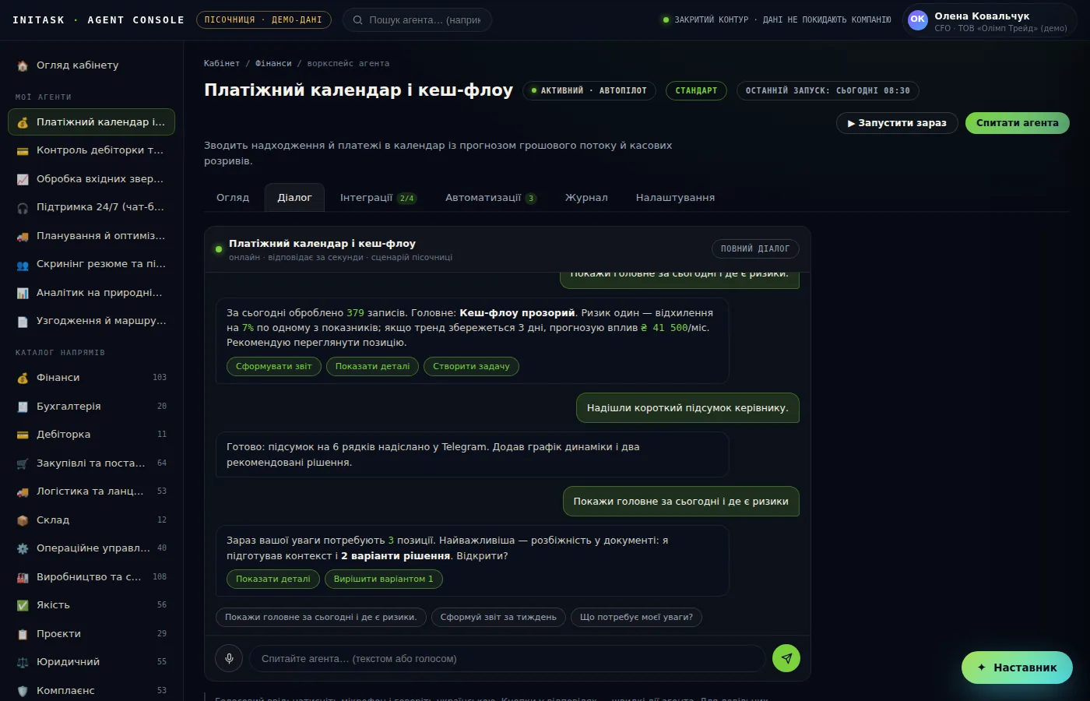Click Спитати агента button
This screenshot has height=701, width=1090.
pos(1018,123)
